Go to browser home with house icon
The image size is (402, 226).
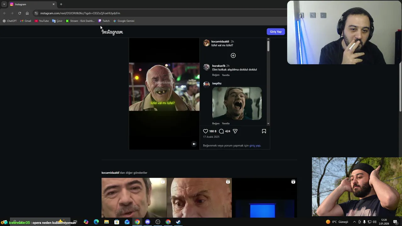(27, 13)
